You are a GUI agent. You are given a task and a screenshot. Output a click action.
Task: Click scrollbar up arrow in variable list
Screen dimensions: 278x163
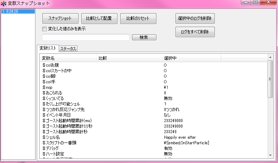(x=270, y=57)
